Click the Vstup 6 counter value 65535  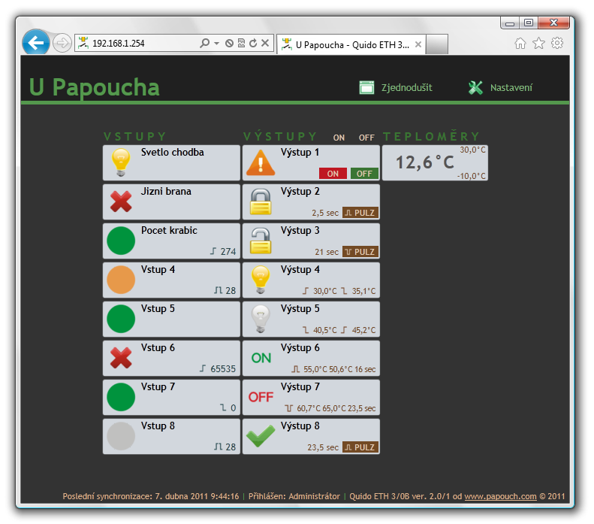click(x=223, y=369)
